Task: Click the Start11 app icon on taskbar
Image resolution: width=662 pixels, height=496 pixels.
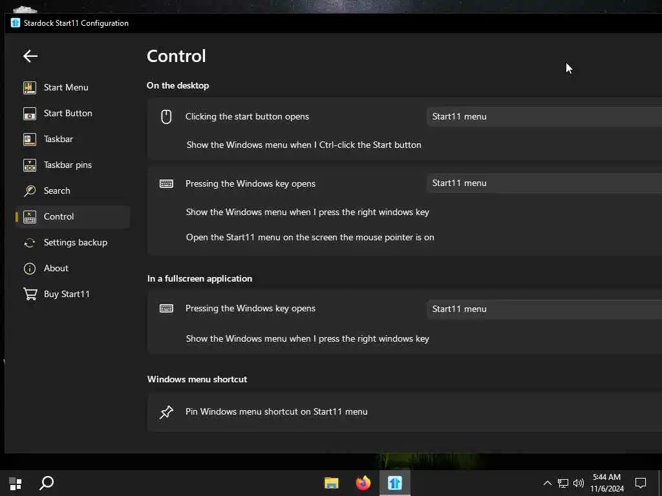Action: click(x=395, y=483)
